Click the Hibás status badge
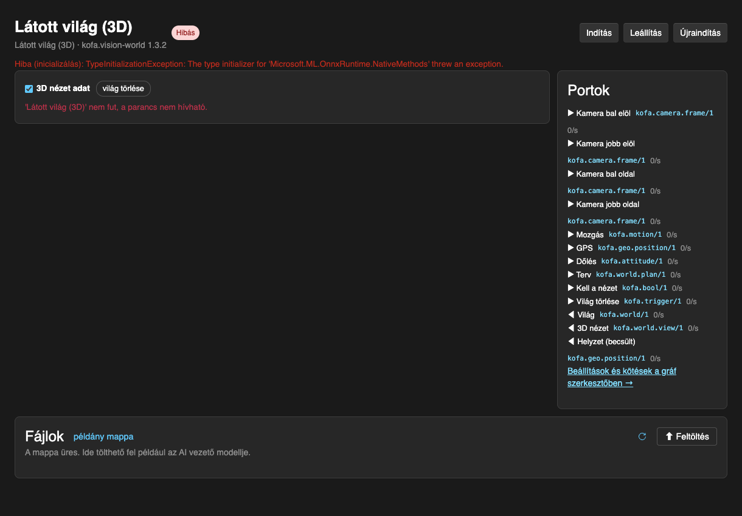The width and height of the screenshot is (742, 516). pos(185,33)
